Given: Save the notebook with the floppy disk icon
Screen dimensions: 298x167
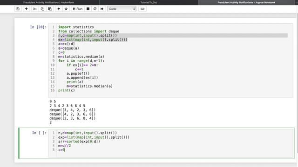Looking at the screenshot, I should [x=18, y=9].
